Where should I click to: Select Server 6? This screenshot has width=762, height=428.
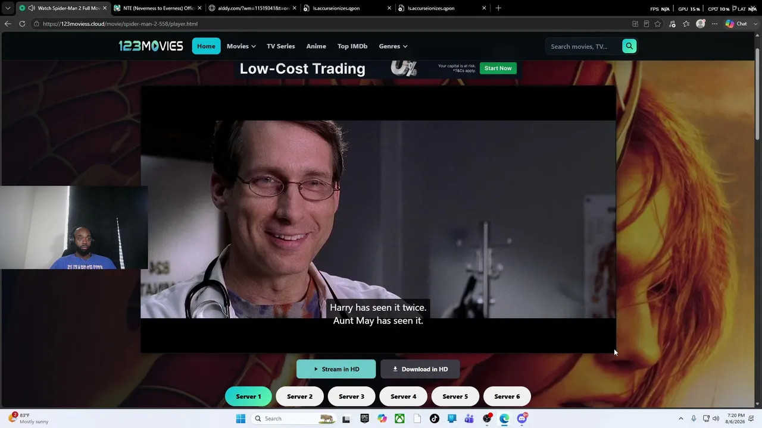coord(507,396)
